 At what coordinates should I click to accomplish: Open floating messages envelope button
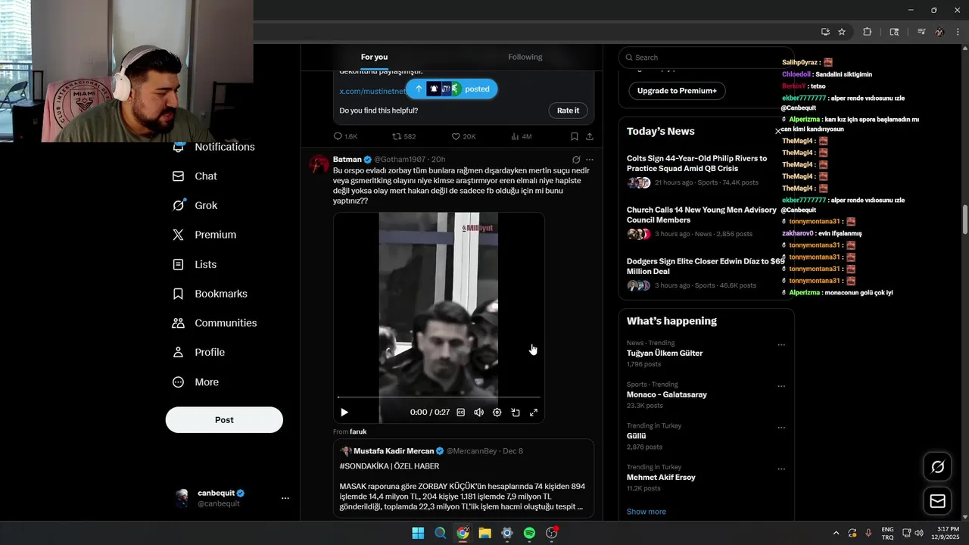pos(937,501)
